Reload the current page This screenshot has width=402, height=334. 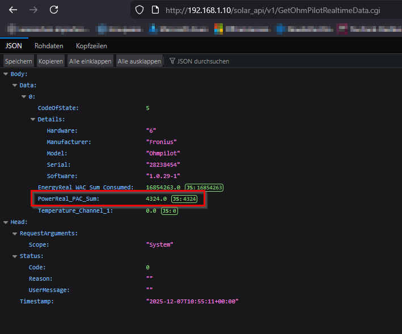(x=54, y=10)
